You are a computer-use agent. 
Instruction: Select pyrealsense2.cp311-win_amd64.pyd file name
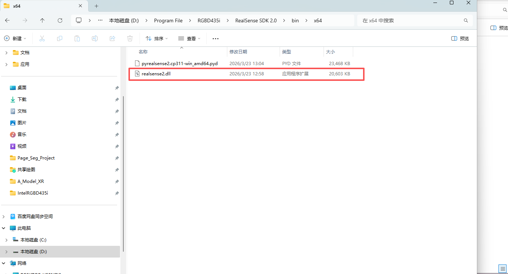180,63
